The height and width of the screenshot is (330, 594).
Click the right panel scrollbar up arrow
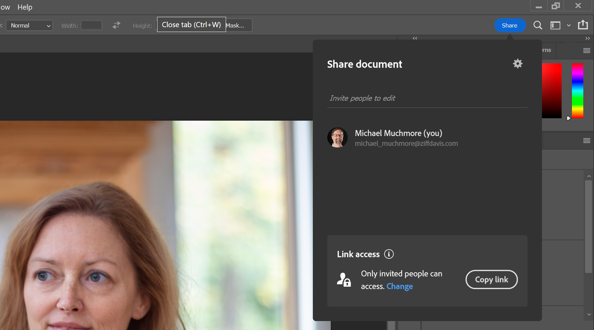(589, 176)
